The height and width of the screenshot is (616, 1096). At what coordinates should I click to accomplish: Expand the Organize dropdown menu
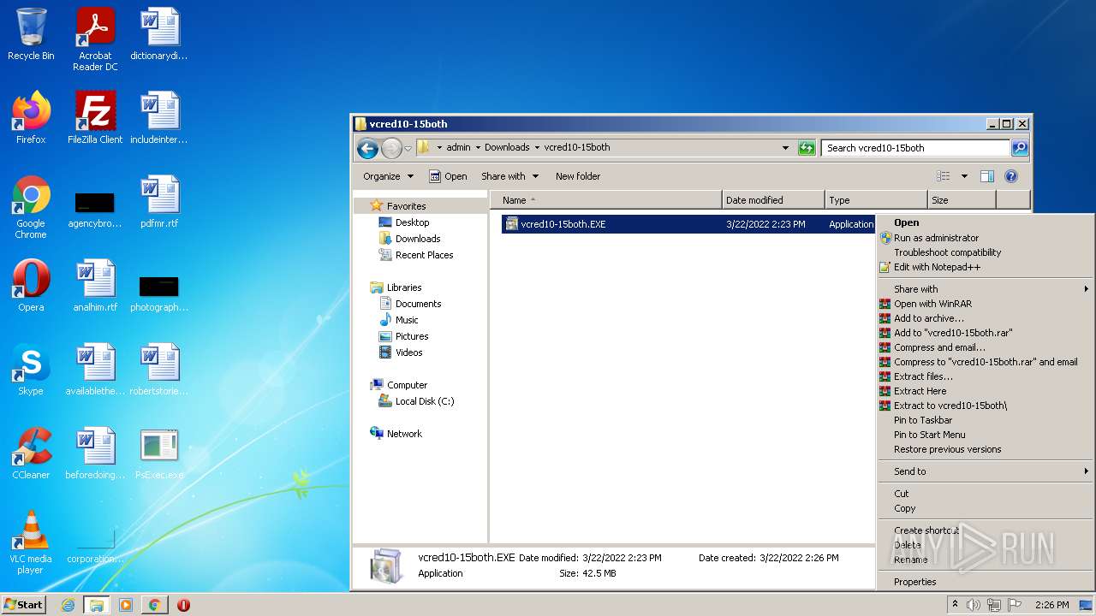[x=388, y=176]
